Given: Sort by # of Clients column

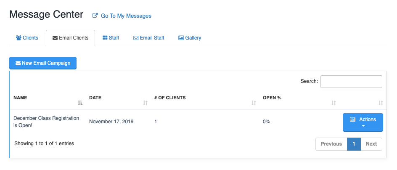Looking at the screenshot, I should click(x=254, y=103).
